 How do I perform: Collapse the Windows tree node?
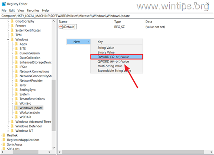coord(8,39)
